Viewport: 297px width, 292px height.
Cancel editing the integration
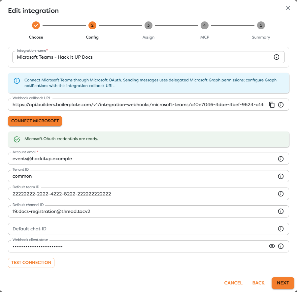[233, 283]
